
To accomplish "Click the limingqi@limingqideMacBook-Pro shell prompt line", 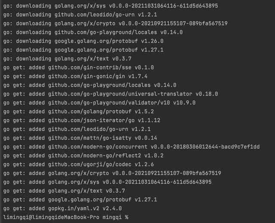I will [x=66, y=217].
